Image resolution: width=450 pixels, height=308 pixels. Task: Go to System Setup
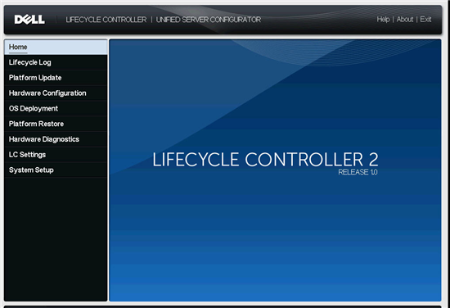coord(56,170)
